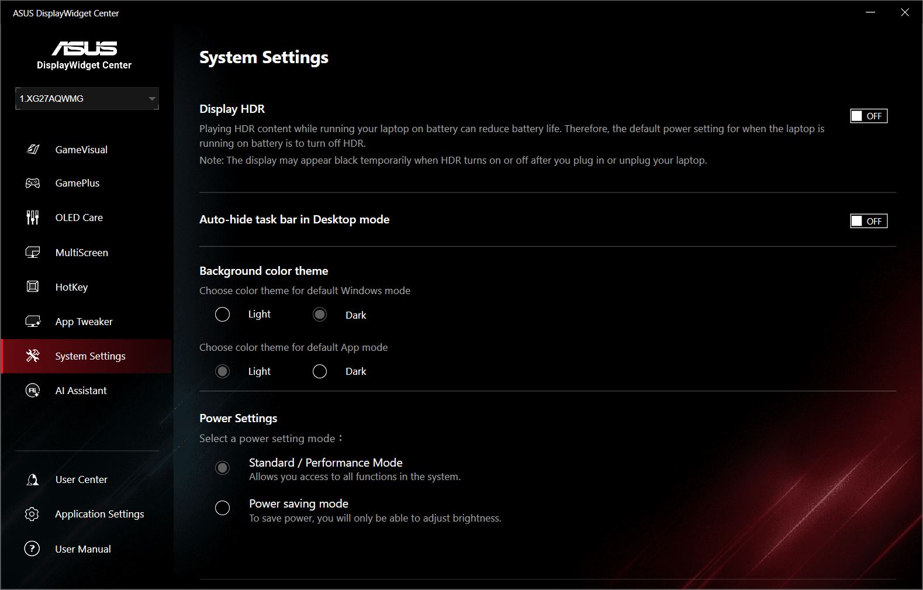The height and width of the screenshot is (590, 923).
Task: Open Application Settings link
Action: click(99, 514)
